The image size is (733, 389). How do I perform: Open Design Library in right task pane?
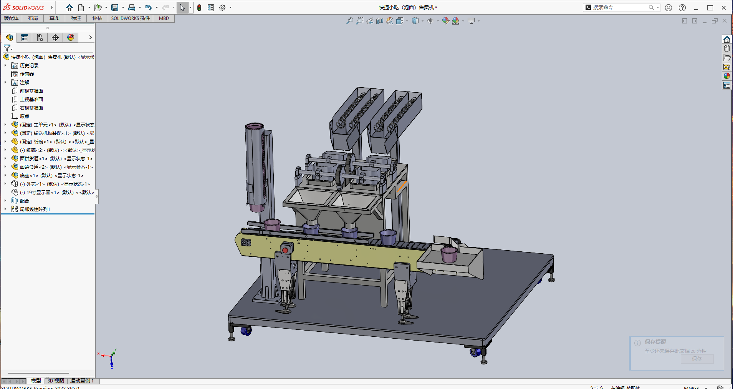[727, 48]
